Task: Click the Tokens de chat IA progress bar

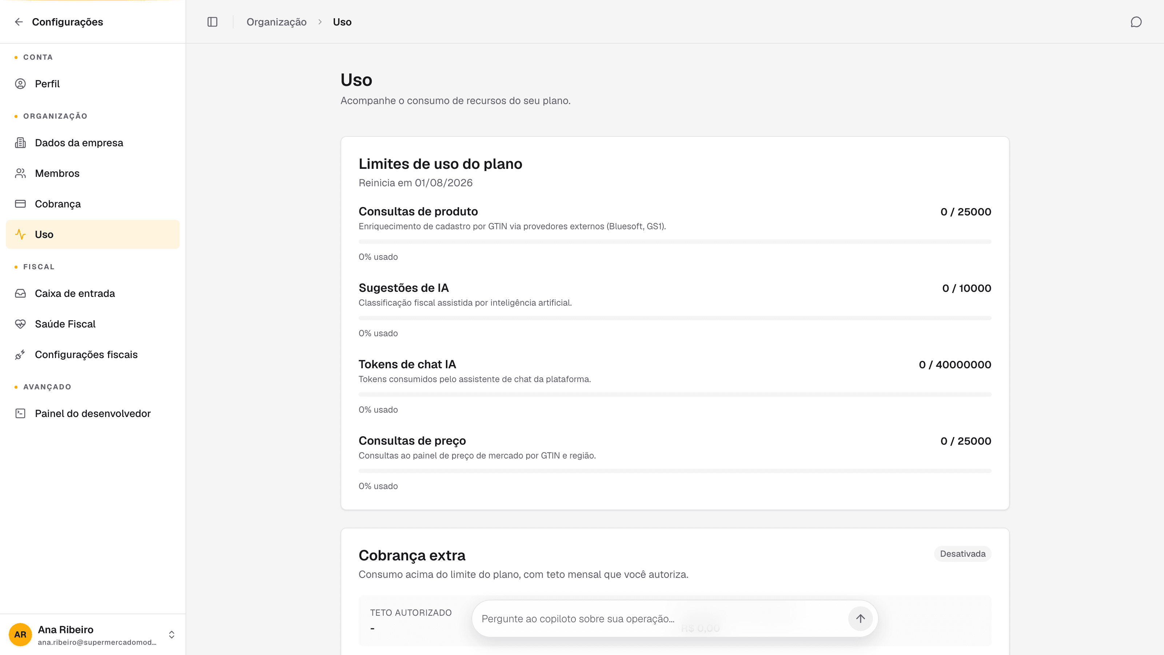Action: (675, 394)
